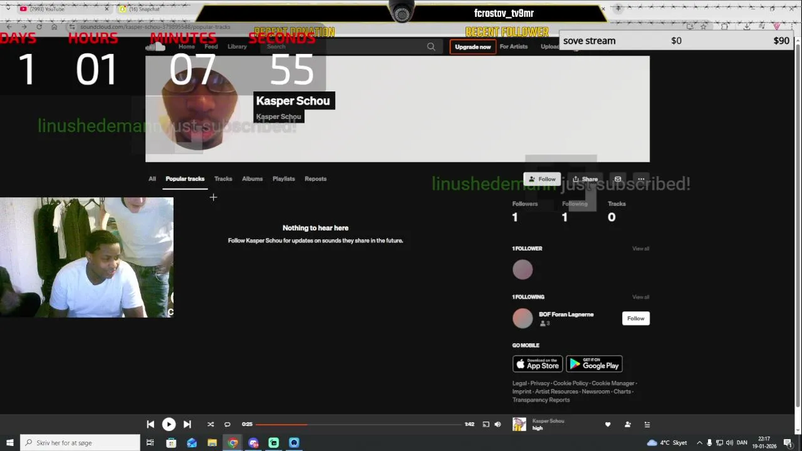Open the Transparency Reports footer link
The image size is (802, 451).
(x=541, y=400)
